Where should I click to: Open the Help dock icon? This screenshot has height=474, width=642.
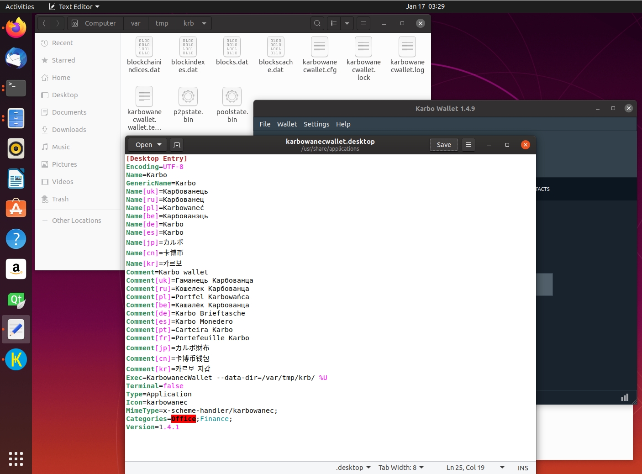[x=16, y=239]
